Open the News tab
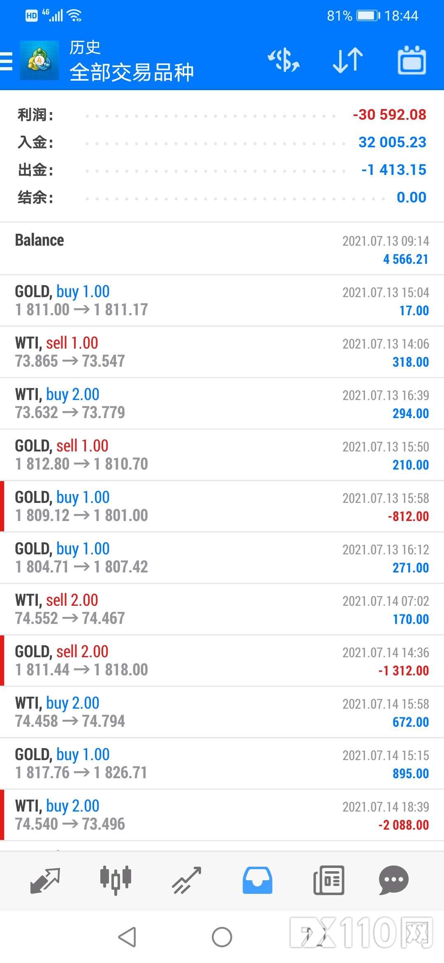The image size is (444, 963). (329, 880)
